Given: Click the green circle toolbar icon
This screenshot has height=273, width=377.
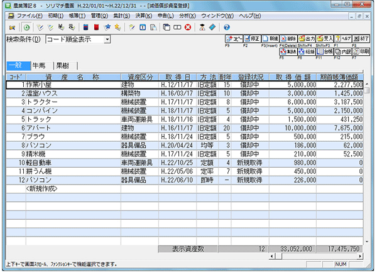Looking at the screenshot, I should point(26,28).
